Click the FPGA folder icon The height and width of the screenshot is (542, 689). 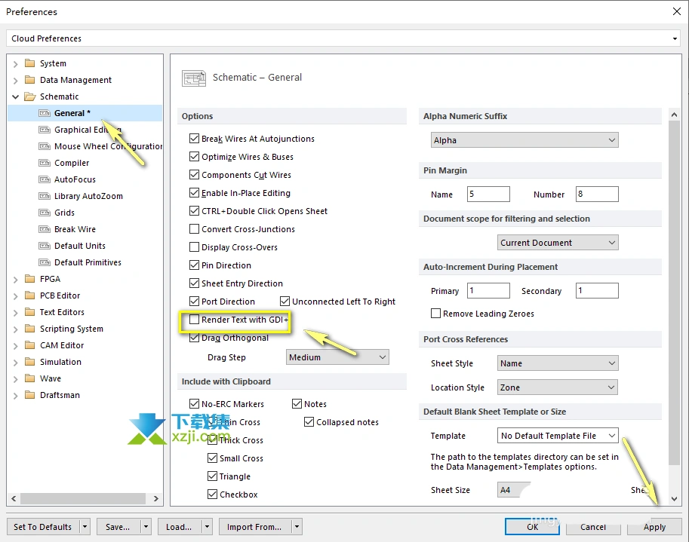[30, 279]
